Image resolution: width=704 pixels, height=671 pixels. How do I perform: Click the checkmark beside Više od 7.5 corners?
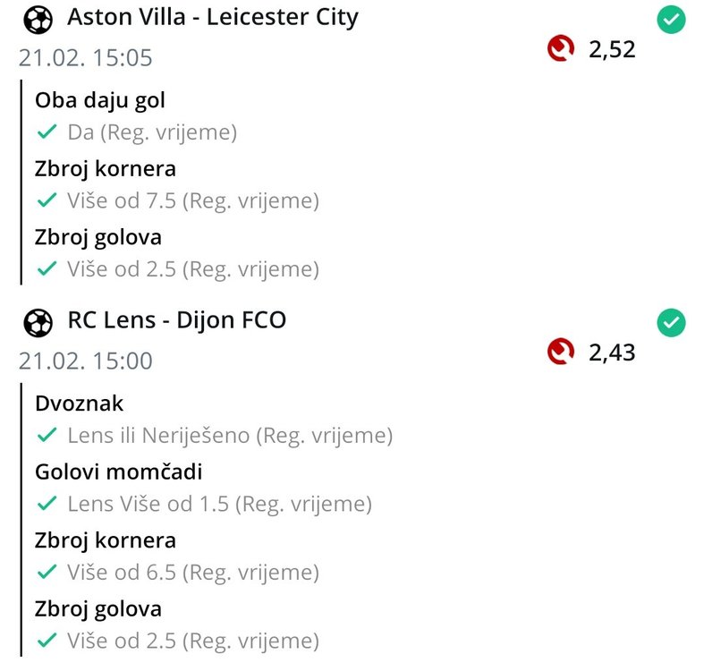47,201
